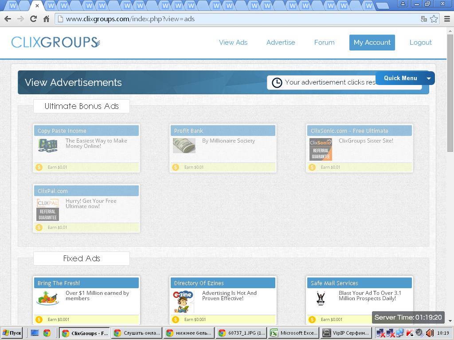
Task: Click 'Blast Your Ad To Over 3.1 Million' text
Action: 370,296
